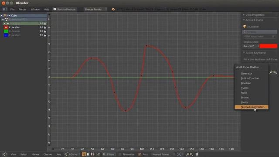Viewport: 279px width, 157px height.
Task: Lock the Z Location channel
Action: 45,35
